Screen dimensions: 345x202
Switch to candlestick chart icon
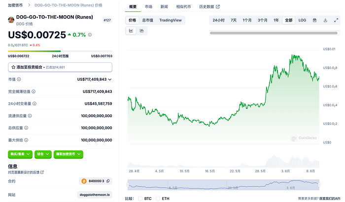(x=142, y=30)
